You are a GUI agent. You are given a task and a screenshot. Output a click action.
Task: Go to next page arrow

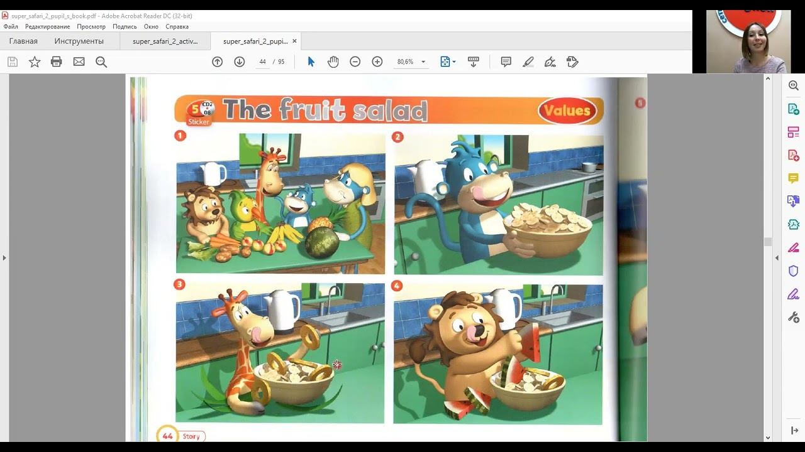point(239,62)
